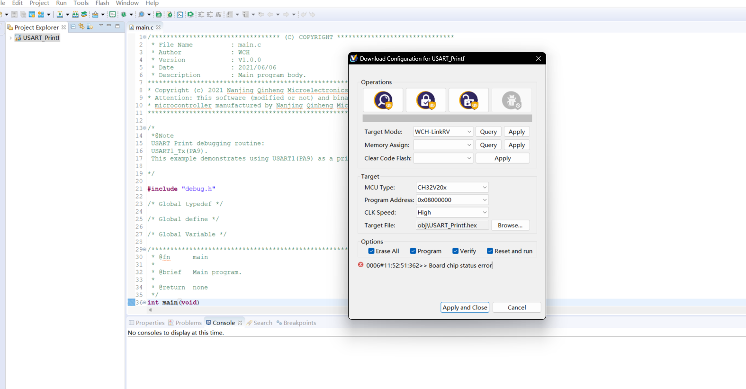The height and width of the screenshot is (389, 746).
Task: Open the Program Address dropdown
Action: [x=452, y=200]
